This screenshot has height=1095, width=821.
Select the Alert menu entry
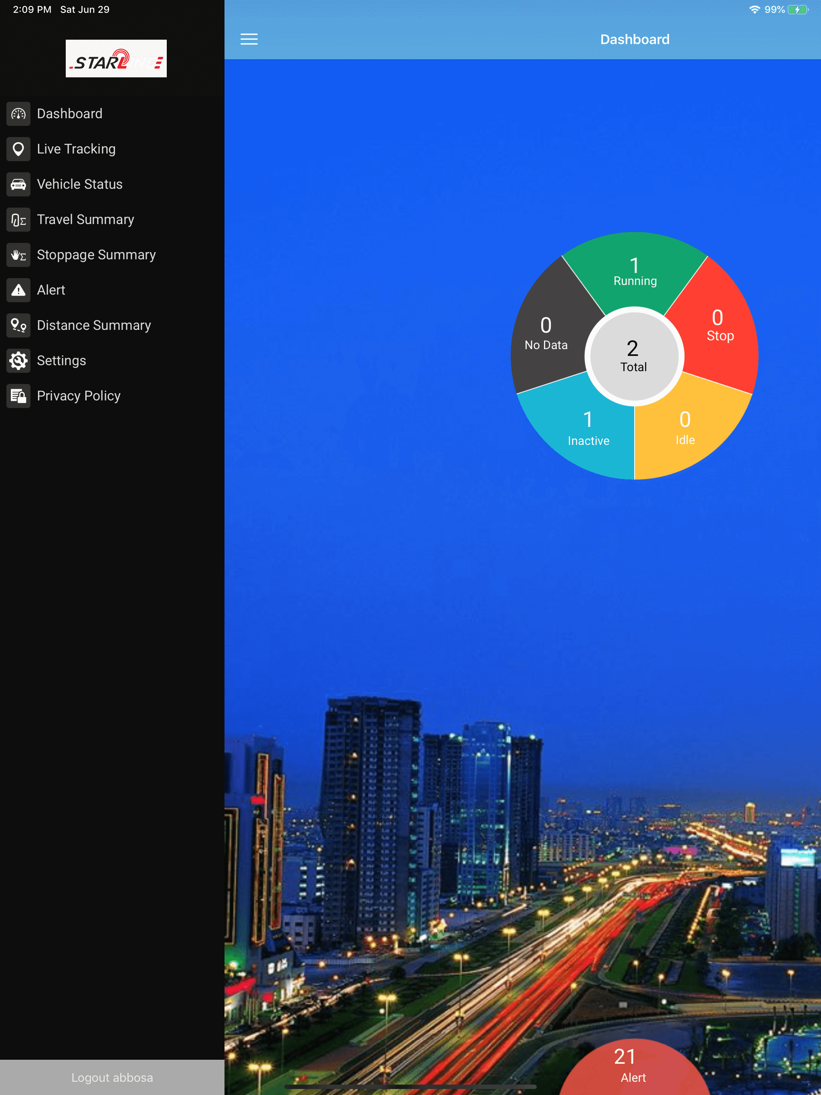tap(112, 290)
